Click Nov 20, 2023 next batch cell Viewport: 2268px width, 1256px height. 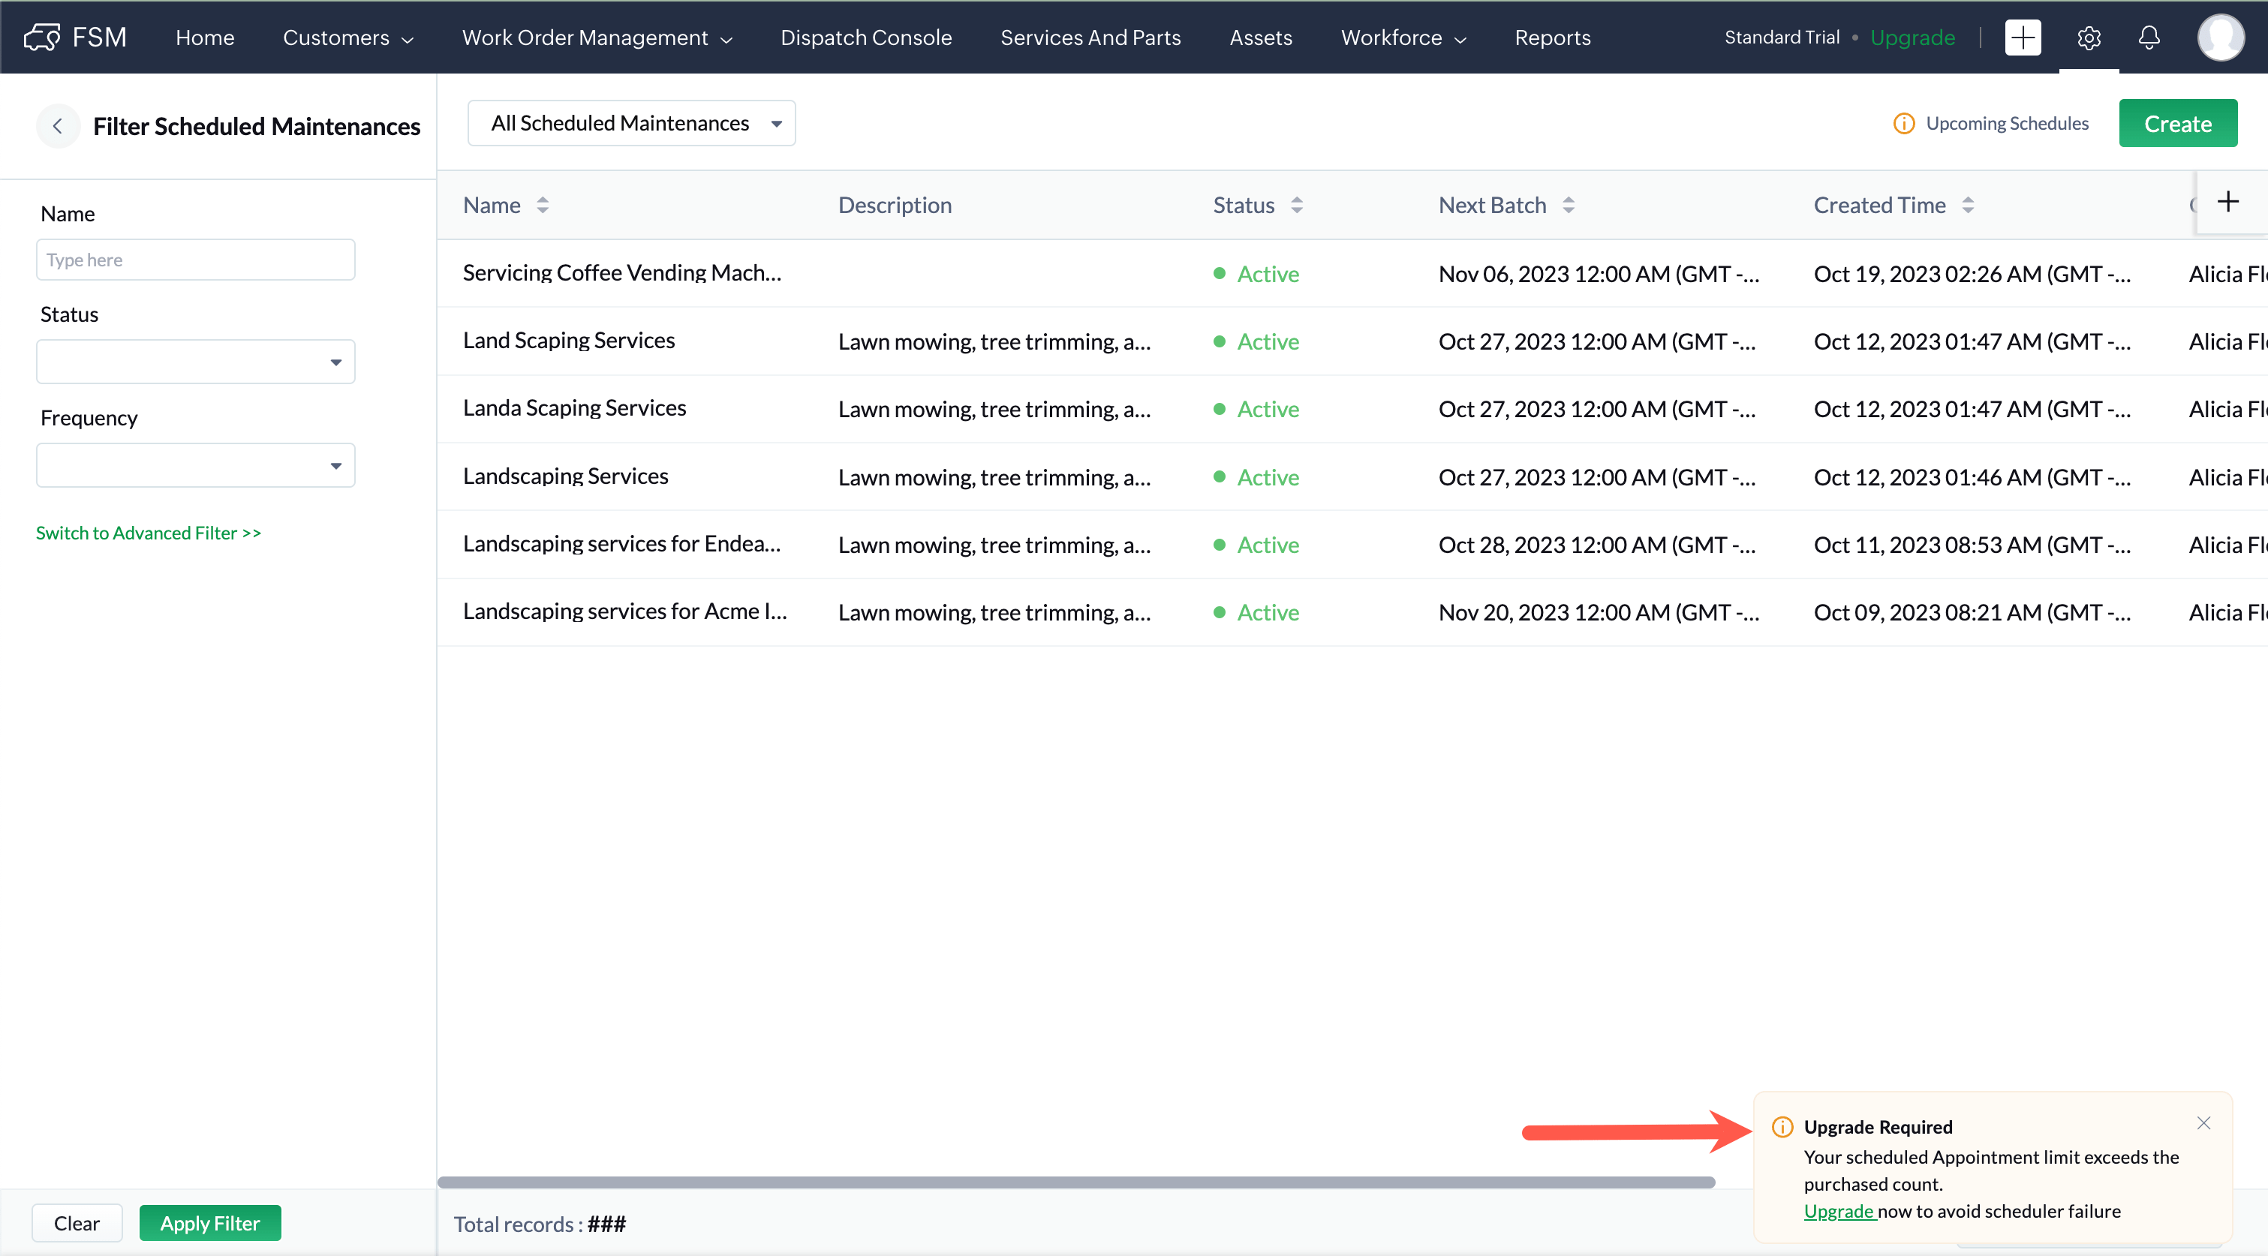1599,612
